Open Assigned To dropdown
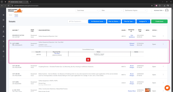Screen dimensions: 173x92 tap(143, 21)
